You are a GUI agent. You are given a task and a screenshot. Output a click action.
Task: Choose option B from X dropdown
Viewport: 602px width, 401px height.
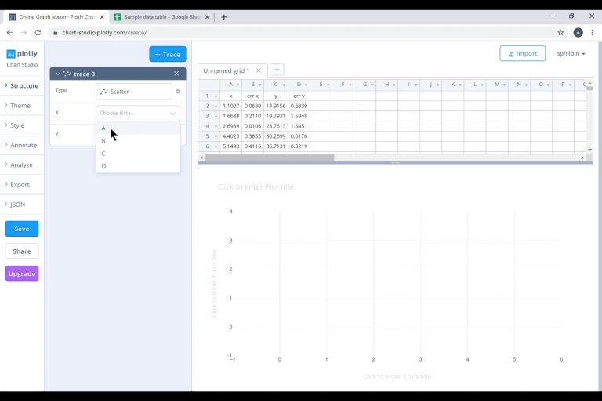(138, 141)
